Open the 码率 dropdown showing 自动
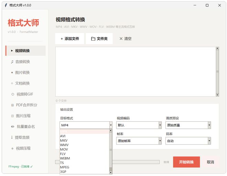Image resolution: width=227 pixels, height=176 pixels. [188, 141]
